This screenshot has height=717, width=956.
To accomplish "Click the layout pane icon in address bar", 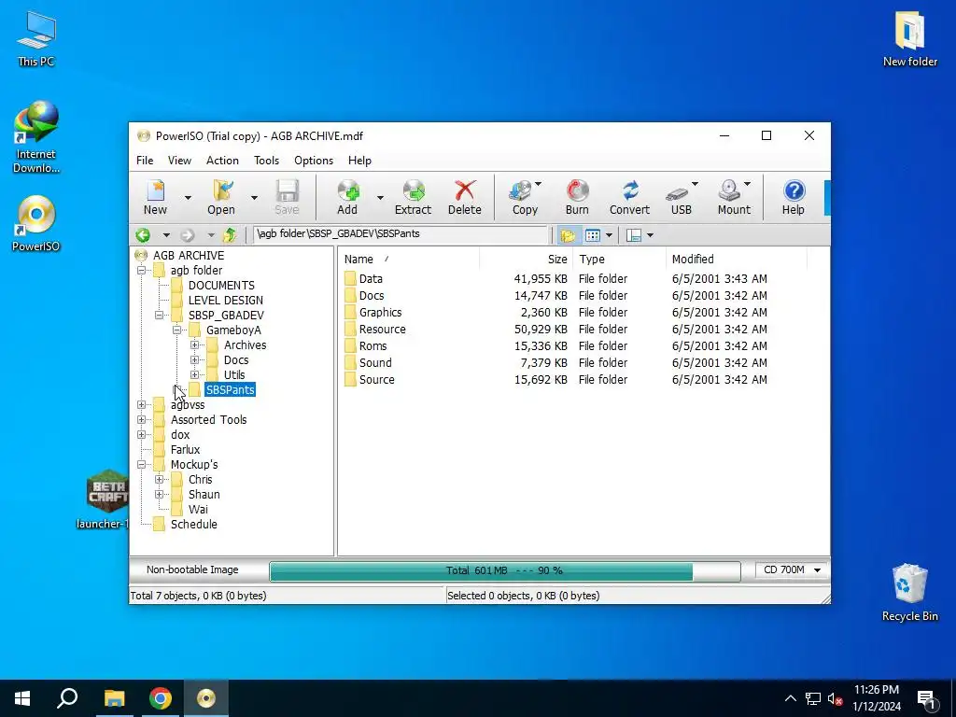I will (x=634, y=235).
